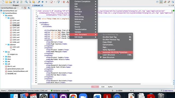
Task: Collapse the arabic folder
Action: pos(6,18)
